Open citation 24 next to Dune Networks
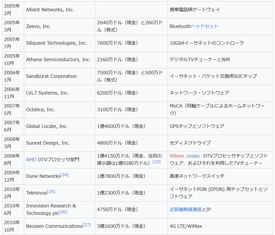The width and height of the screenshot is (275, 235). (64, 175)
